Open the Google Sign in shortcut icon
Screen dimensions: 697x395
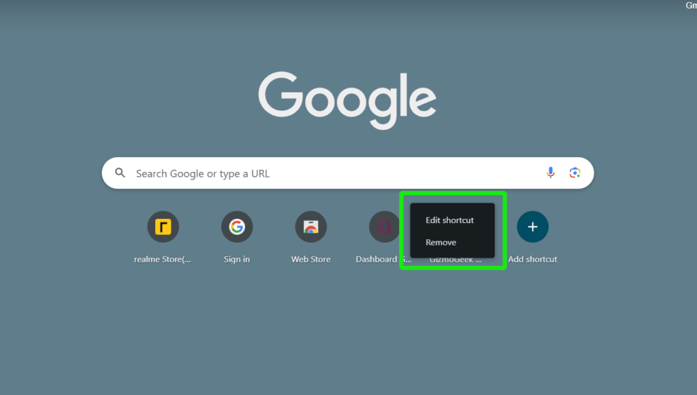[237, 227]
